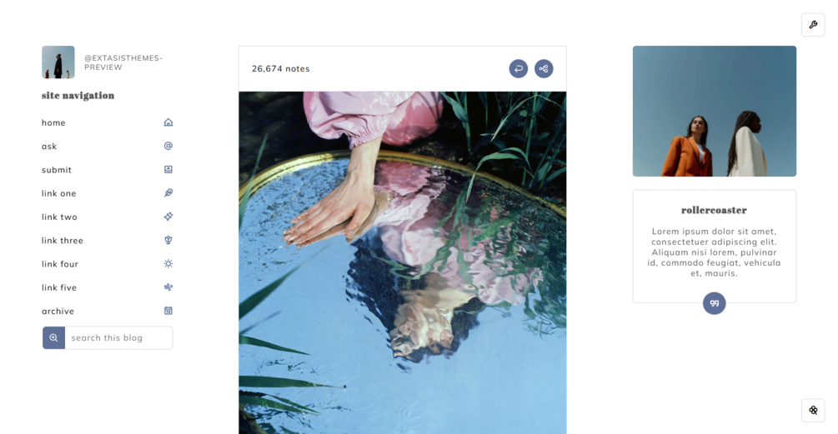Open the link three menu item

pos(63,240)
